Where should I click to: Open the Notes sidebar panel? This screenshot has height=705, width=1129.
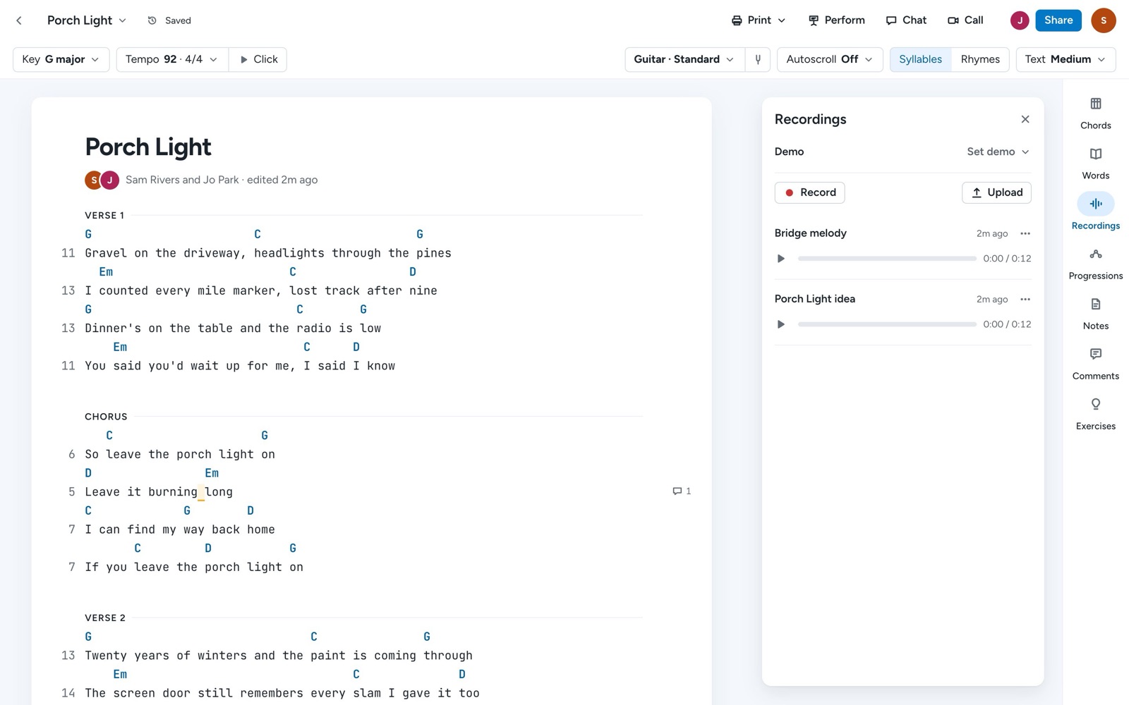tap(1095, 313)
